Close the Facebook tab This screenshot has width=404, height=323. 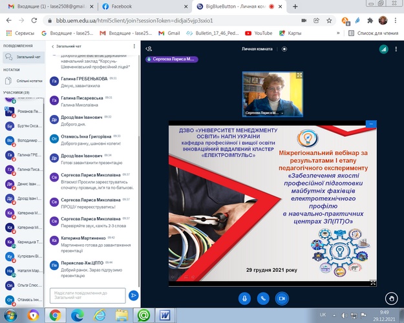[186, 6]
